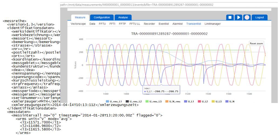Click the closing </urms> tag
Image resolution: width=278 pixels, height=135 pixels.
pyautogui.click(x=23, y=133)
